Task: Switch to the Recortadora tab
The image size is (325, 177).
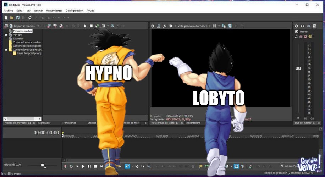Action: point(193,123)
